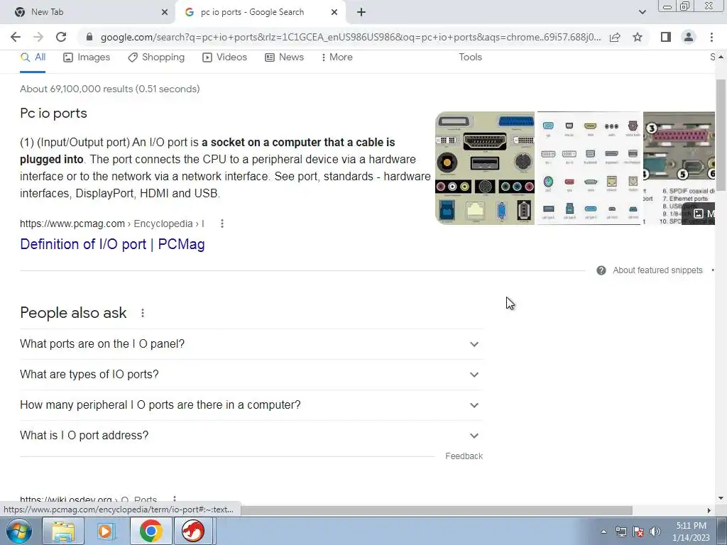Bookmark this page with star icon
727x545 pixels.
click(638, 37)
